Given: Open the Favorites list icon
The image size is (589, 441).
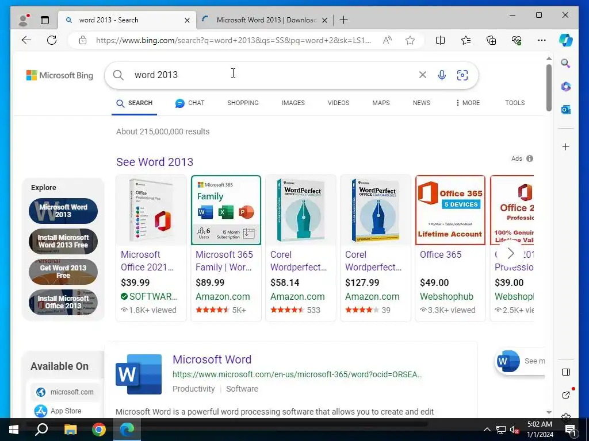Looking at the screenshot, I should (466, 40).
